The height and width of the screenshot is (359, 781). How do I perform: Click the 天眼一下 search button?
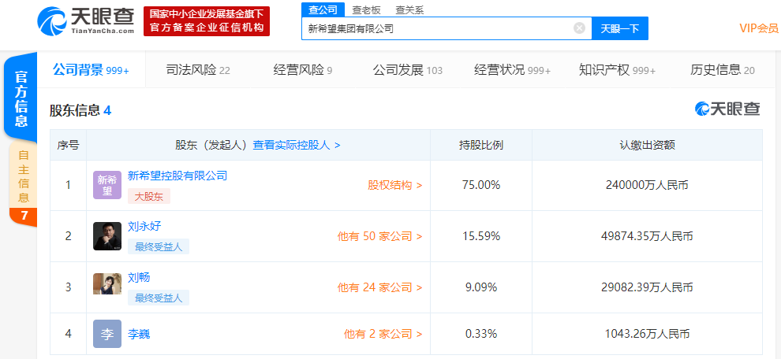[619, 28]
